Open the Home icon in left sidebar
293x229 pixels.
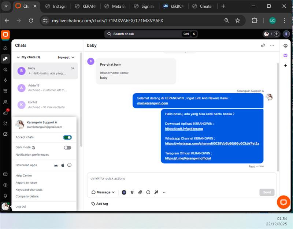5,48
